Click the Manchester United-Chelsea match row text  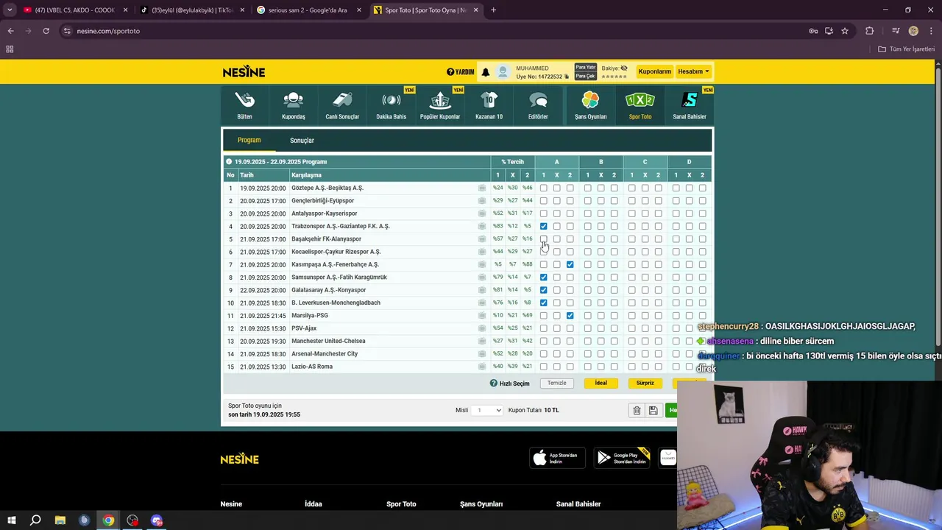pos(328,342)
